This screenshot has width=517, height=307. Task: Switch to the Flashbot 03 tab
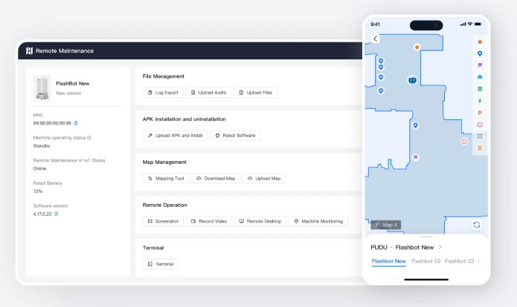coord(460,261)
